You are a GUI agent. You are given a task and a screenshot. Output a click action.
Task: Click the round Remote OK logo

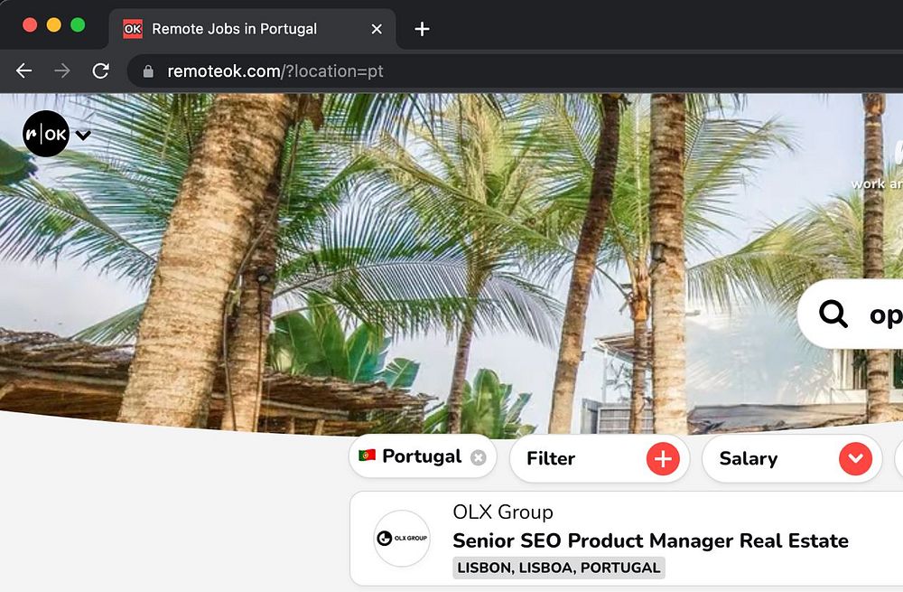(x=46, y=134)
